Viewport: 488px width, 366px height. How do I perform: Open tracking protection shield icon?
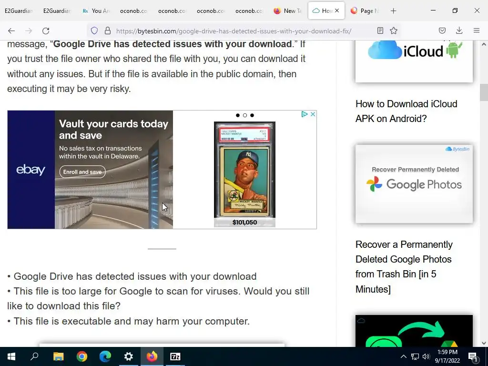tap(94, 30)
